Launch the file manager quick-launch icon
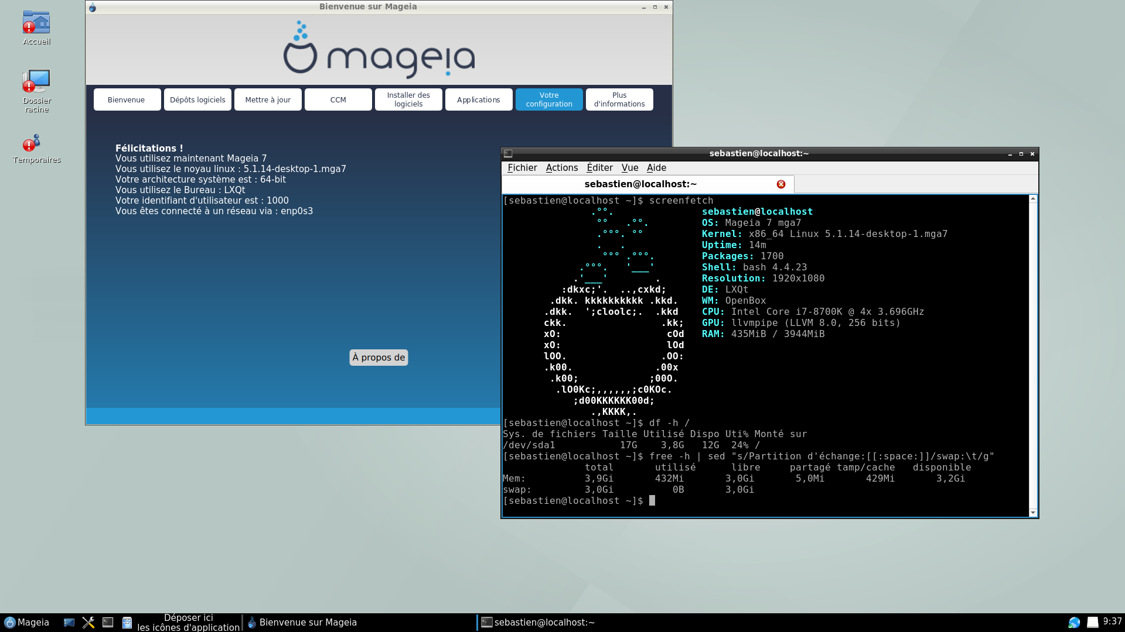The width and height of the screenshot is (1125, 632). click(127, 623)
